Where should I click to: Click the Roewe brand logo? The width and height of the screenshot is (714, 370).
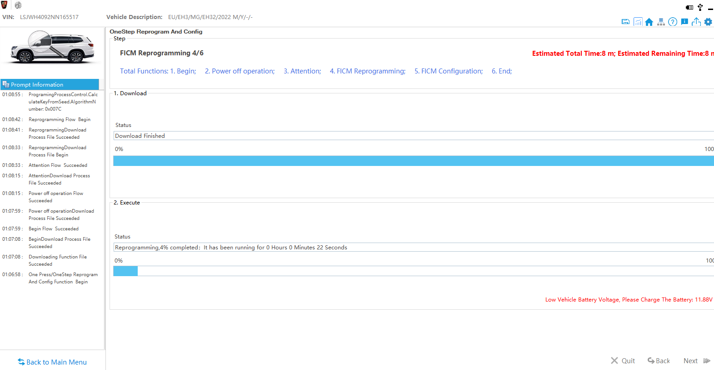(5, 5)
